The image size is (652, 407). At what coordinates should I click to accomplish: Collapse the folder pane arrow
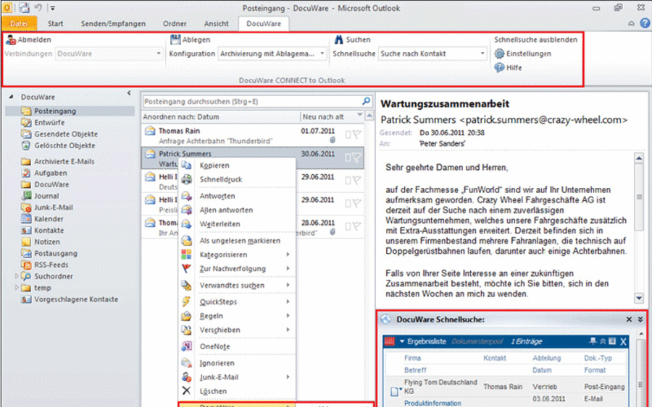130,93
